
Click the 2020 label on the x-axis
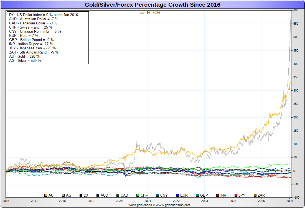[x=119, y=201]
